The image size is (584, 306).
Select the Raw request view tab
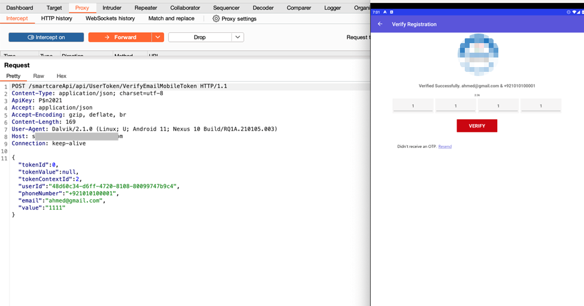(38, 76)
